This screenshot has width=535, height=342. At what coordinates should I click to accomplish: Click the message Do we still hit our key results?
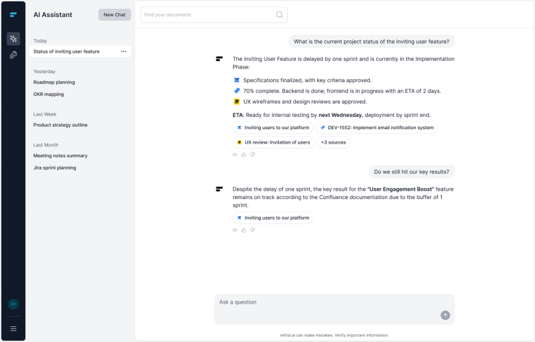click(x=412, y=172)
